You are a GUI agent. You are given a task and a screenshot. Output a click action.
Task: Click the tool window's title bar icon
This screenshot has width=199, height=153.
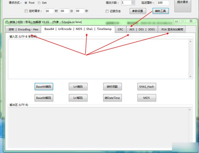[7, 22]
